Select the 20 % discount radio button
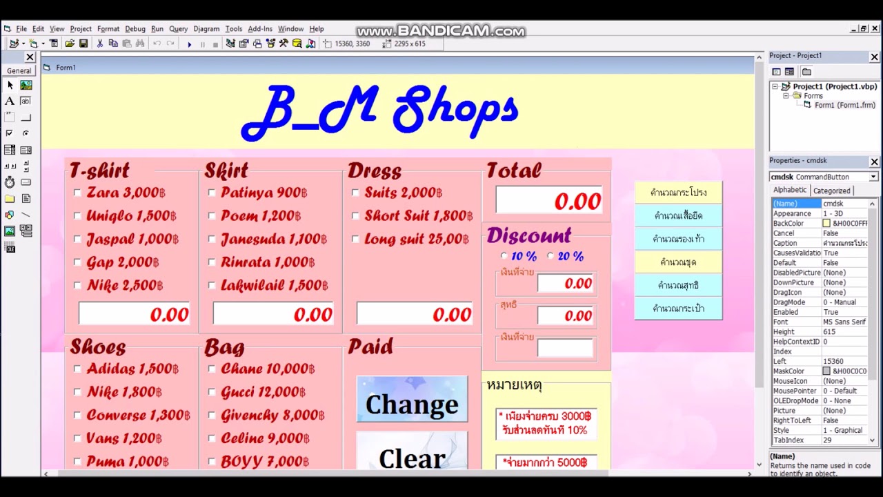Viewport: 883px width, 497px height. (550, 256)
